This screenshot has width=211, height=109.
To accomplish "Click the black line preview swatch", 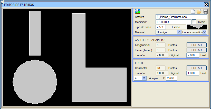I will click(197, 27).
